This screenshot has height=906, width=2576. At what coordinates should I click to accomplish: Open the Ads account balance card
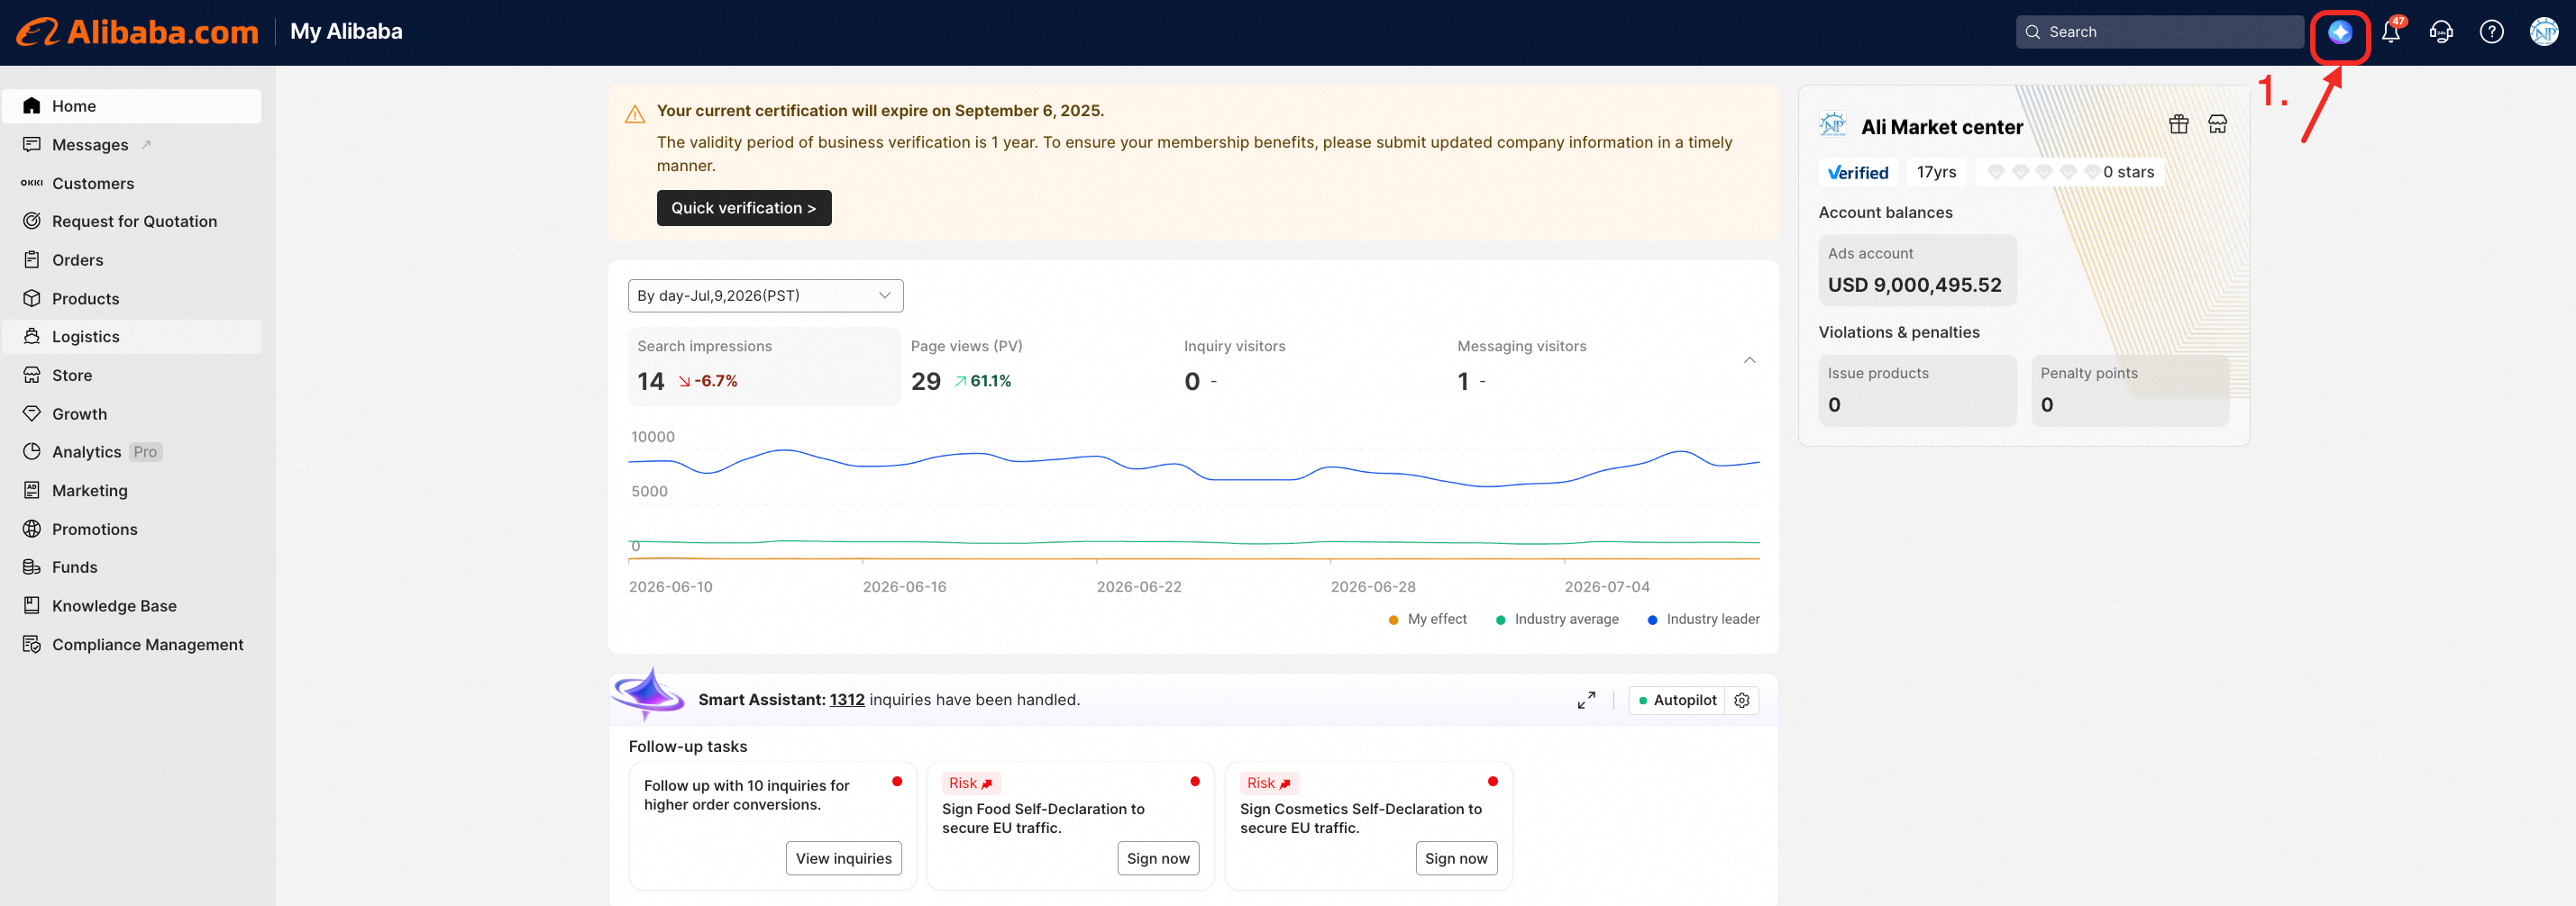(1917, 269)
